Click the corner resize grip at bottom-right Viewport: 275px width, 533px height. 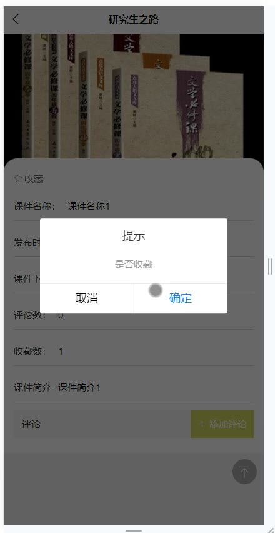[x=271, y=529]
